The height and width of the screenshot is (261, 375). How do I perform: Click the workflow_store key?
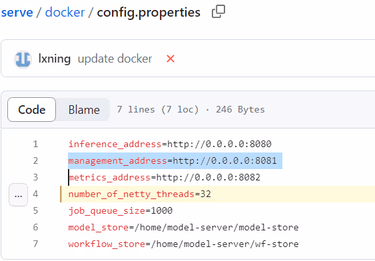coord(107,244)
